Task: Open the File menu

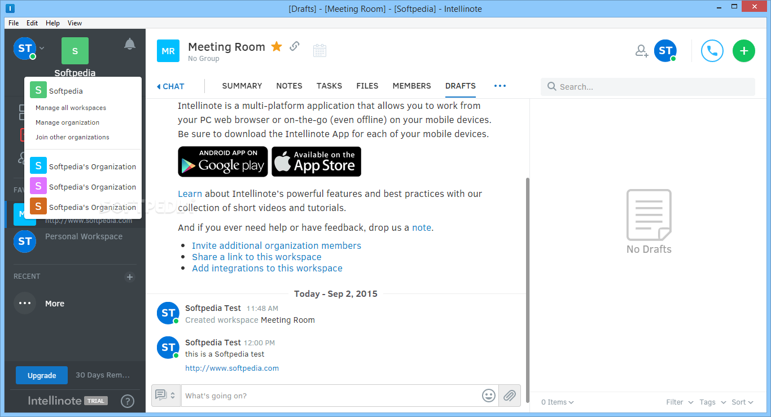Action: (14, 23)
